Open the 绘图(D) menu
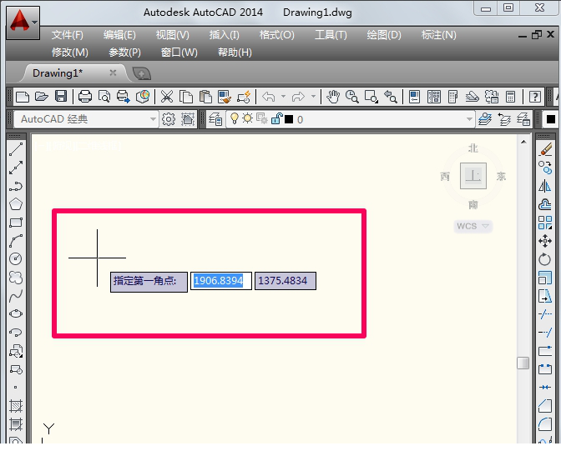 pos(384,35)
